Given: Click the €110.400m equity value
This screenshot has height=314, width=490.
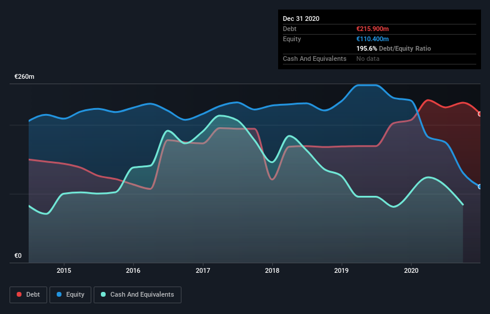Looking at the screenshot, I should (372, 39).
